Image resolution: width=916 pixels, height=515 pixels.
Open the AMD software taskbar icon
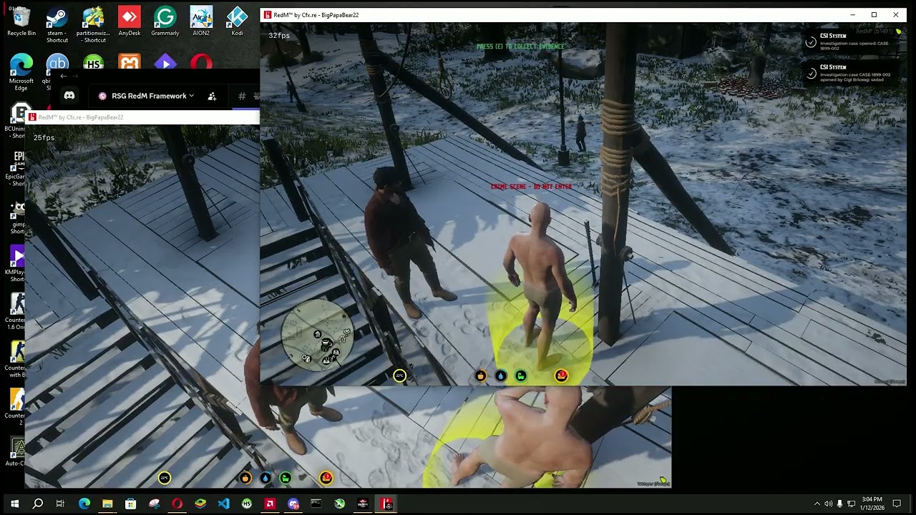[270, 504]
